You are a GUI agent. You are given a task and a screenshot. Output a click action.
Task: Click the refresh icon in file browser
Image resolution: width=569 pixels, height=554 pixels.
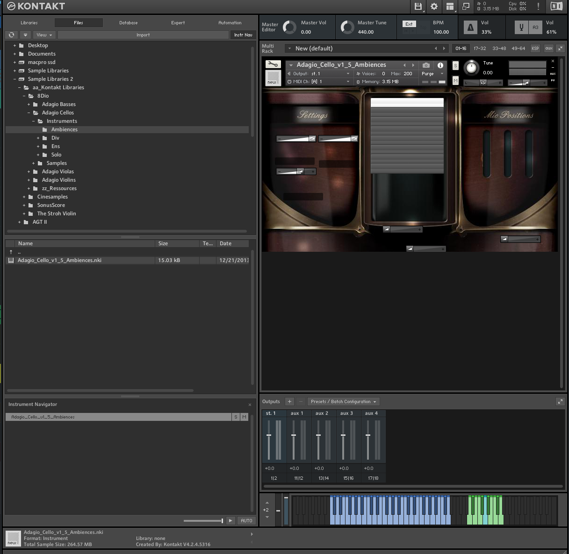[12, 35]
